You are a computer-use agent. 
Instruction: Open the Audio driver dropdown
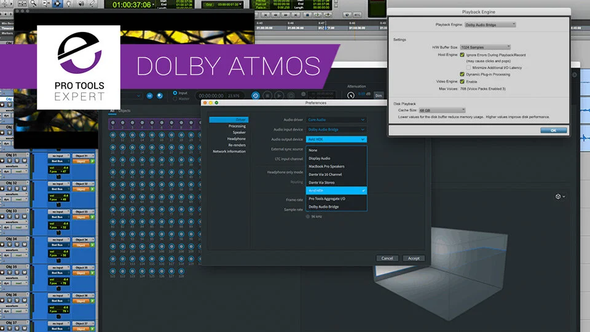(336, 120)
